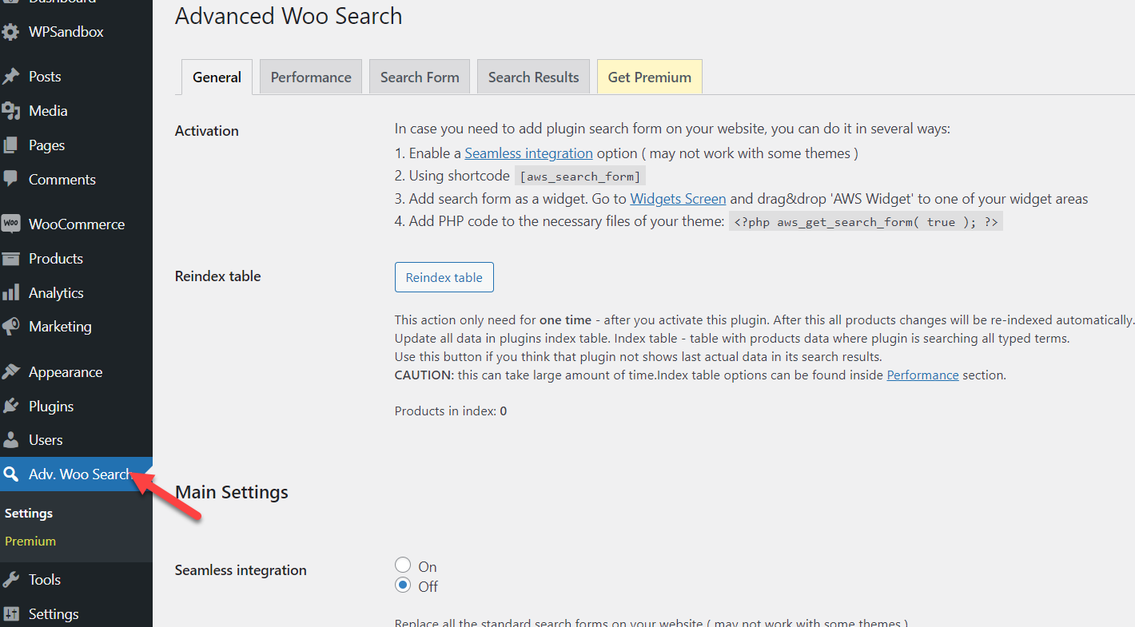The image size is (1135, 627).
Task: Select the Off radio for Seamless integration
Action: (x=403, y=586)
